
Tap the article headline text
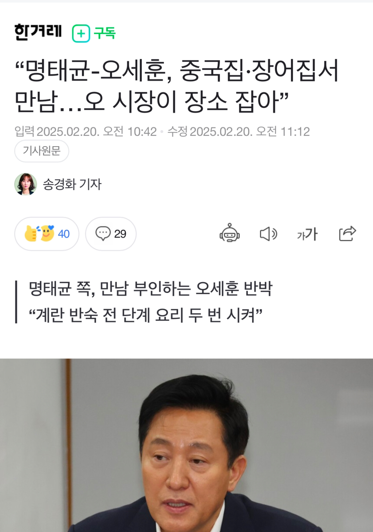(177, 86)
